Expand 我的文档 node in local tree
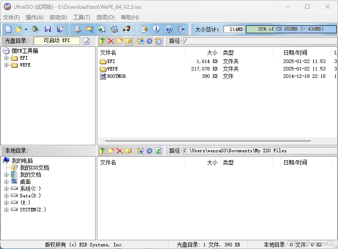Screen dimensions: 338x249 6,175
